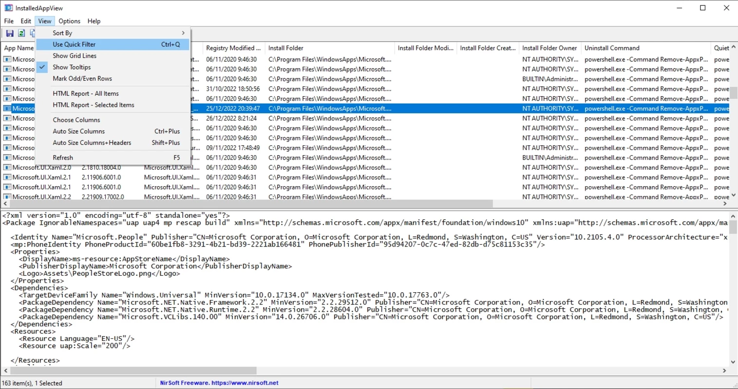Toggle Mark Odd/Even Rows
The height and width of the screenshot is (389, 738).
click(x=113, y=79)
